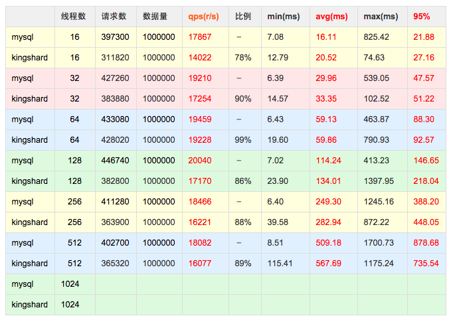Select avg value 509.18

328,242
